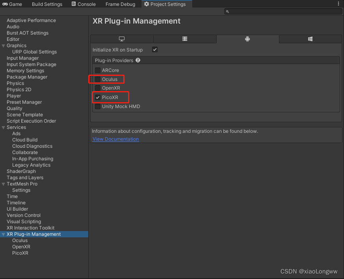Open the window options kebab menu
Viewport: 344px width, 279px height.
[338, 4]
